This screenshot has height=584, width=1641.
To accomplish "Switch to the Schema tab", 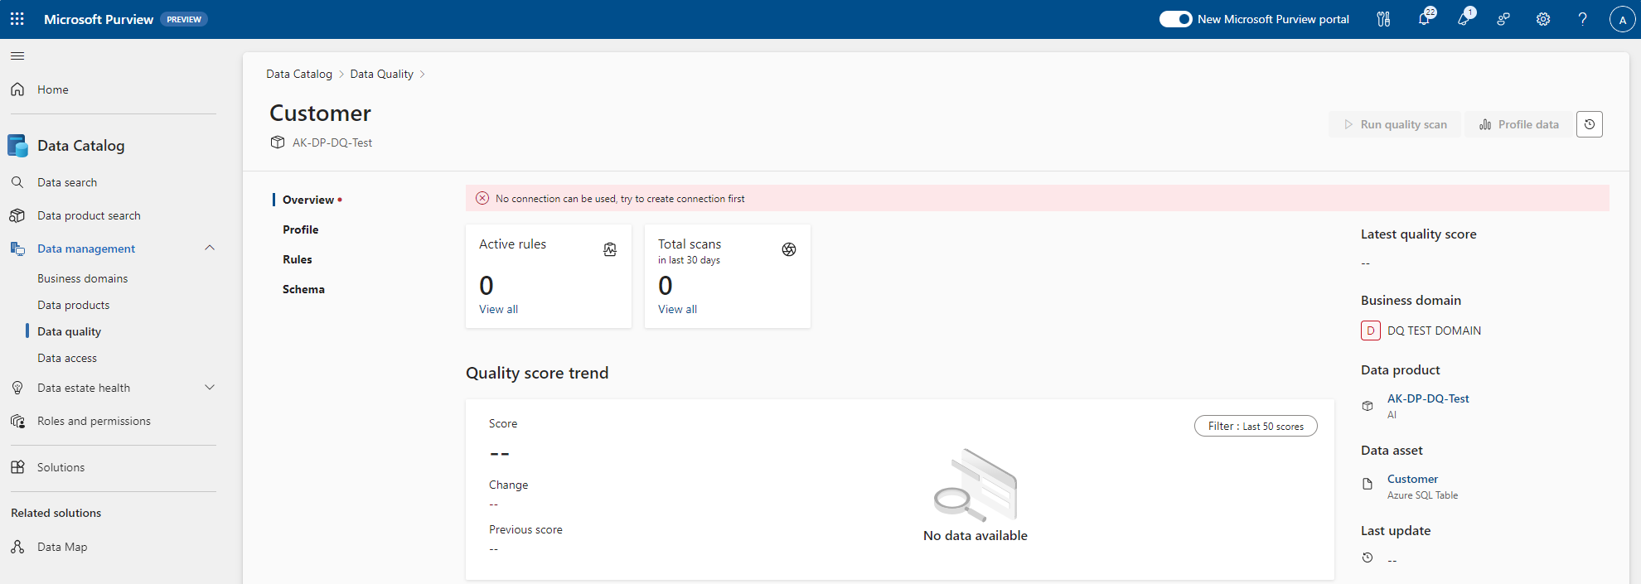I will (x=303, y=289).
